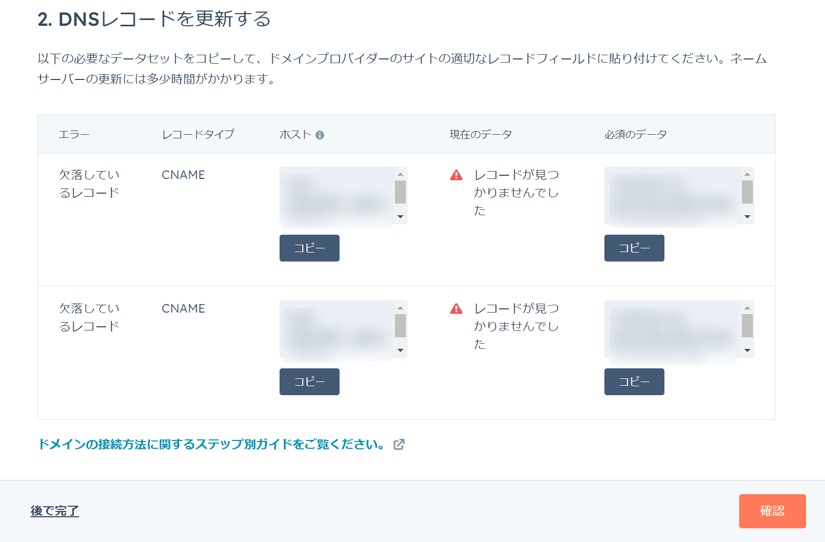The image size is (825, 542).
Task: Click external-link icon after step guide link
Action: (399, 445)
